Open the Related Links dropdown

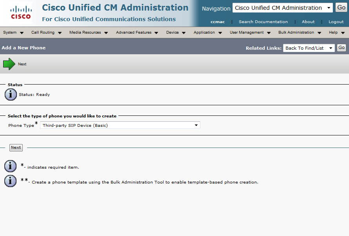click(x=309, y=48)
